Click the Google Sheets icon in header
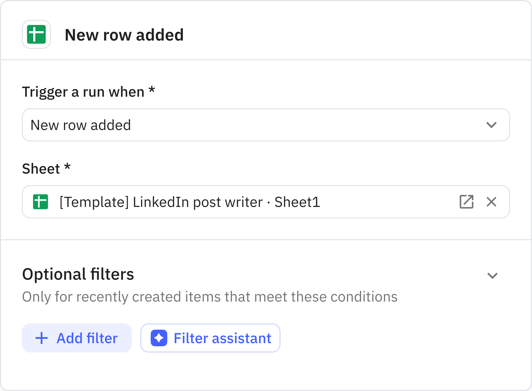This screenshot has height=391, width=532. 36,34
